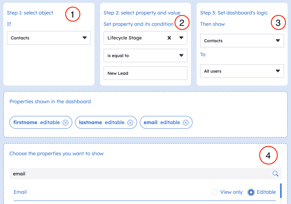Remove the email property chip
Screen dimensions: 291x204
pos(186,123)
